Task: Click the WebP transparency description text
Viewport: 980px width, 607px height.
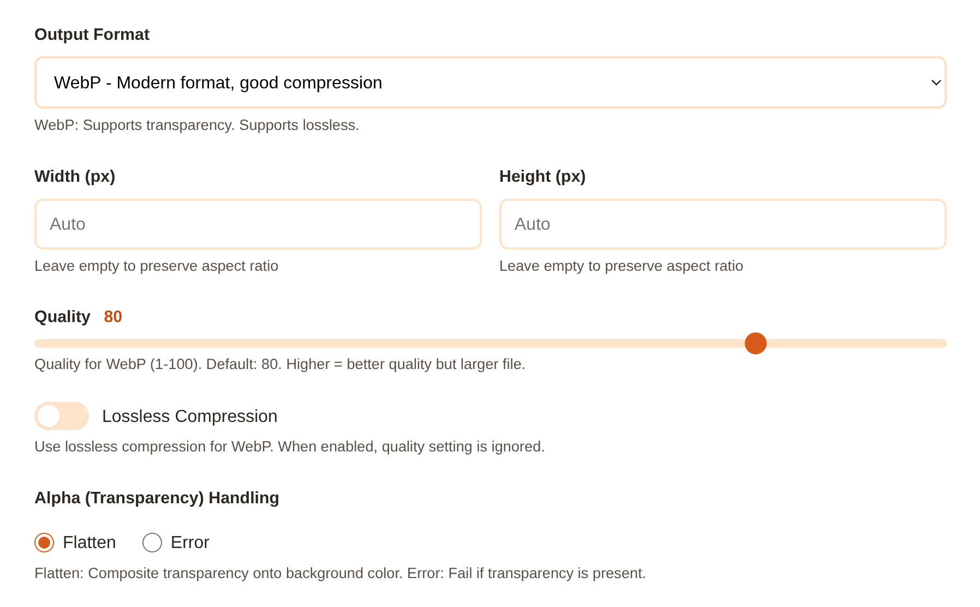Action: coord(197,124)
